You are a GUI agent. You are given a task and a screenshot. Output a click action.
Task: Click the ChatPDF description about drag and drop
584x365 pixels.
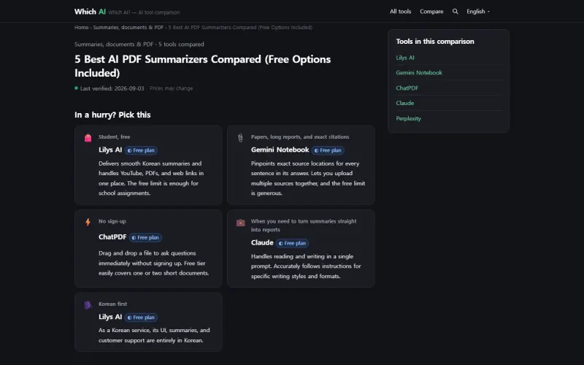154,263
